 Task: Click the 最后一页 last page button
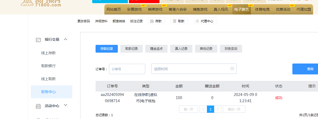pos(234,109)
